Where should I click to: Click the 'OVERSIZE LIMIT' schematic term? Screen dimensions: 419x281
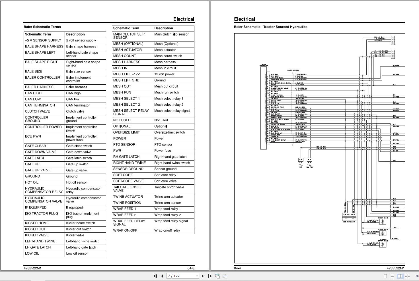pos(126,132)
